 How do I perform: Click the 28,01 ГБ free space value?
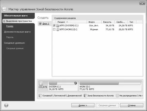123,29
